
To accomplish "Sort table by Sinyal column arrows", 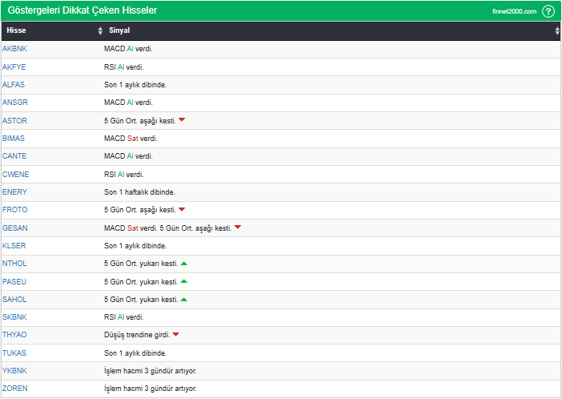I will pyautogui.click(x=557, y=30).
